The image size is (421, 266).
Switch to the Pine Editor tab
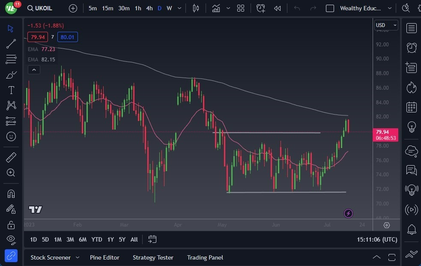point(105,257)
